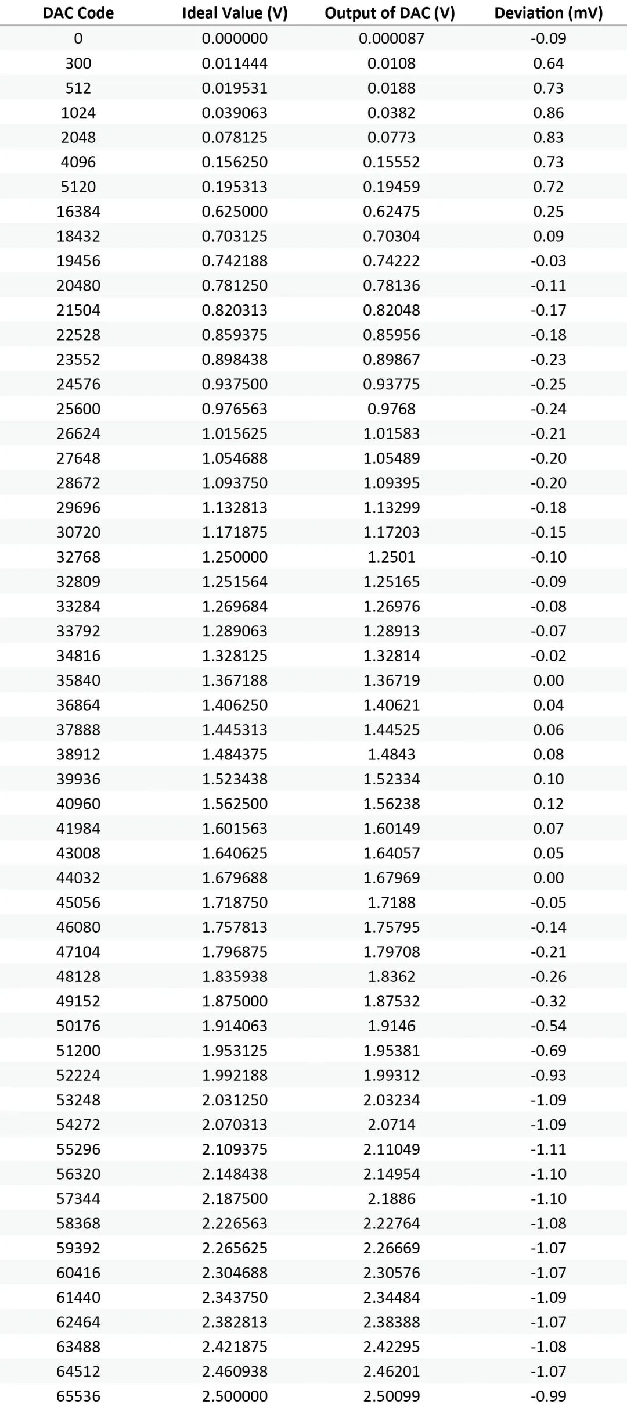Select ideal value cell 1.250000
Viewport: 627px width, 1408px height.
pyautogui.click(x=235, y=557)
